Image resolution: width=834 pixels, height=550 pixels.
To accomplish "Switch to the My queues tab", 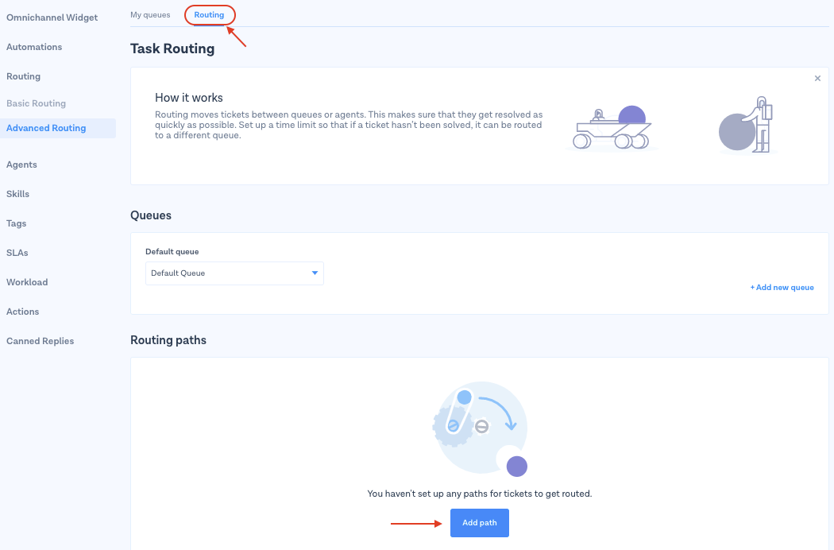I will coord(150,15).
